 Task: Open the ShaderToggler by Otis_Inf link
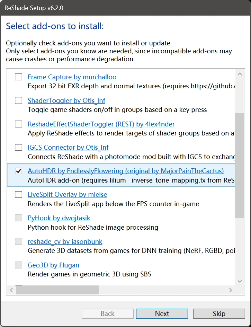click(x=66, y=100)
